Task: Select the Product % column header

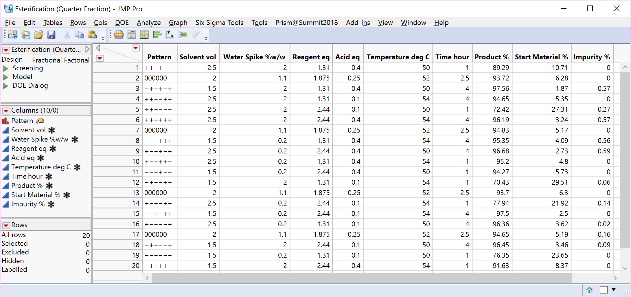Action: [x=491, y=57]
